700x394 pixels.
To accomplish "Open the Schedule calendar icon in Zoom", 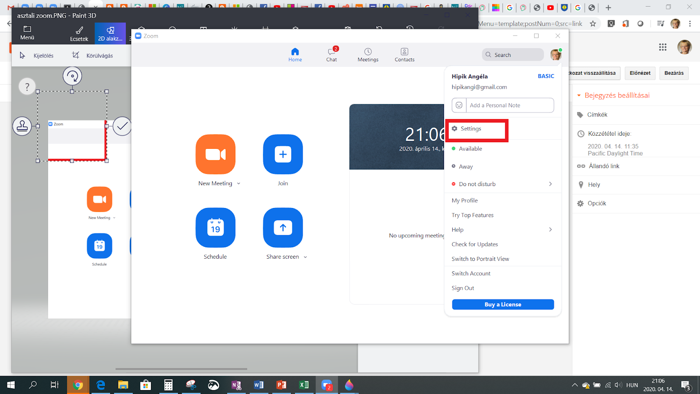I will (215, 228).
